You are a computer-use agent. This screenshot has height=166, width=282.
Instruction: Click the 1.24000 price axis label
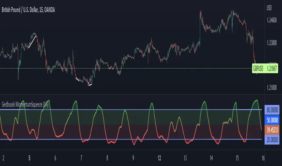272,20
